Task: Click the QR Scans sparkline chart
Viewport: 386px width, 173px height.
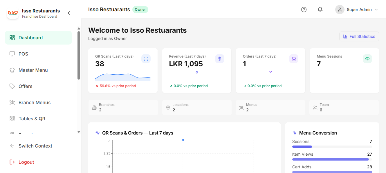Action: click(x=123, y=77)
